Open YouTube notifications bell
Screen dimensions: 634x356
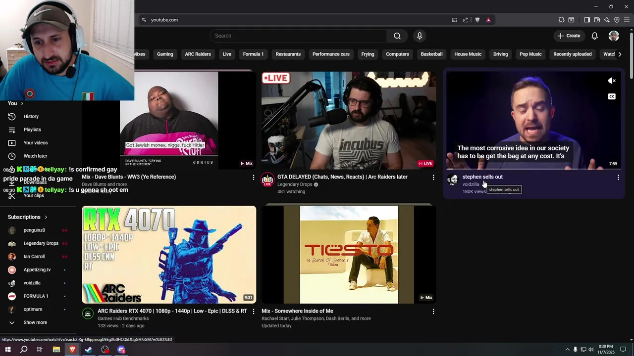[595, 36]
